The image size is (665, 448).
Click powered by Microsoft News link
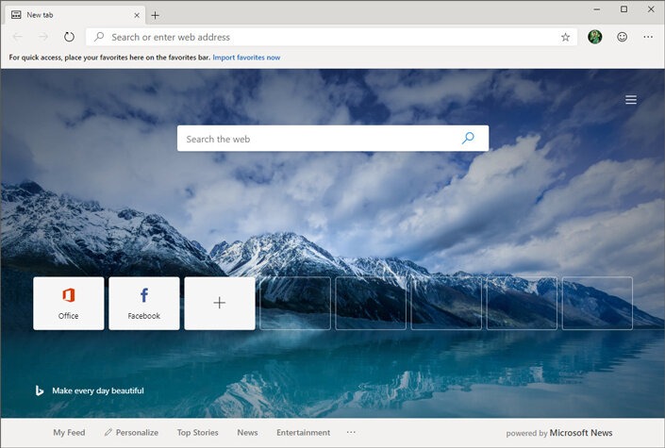coord(559,433)
